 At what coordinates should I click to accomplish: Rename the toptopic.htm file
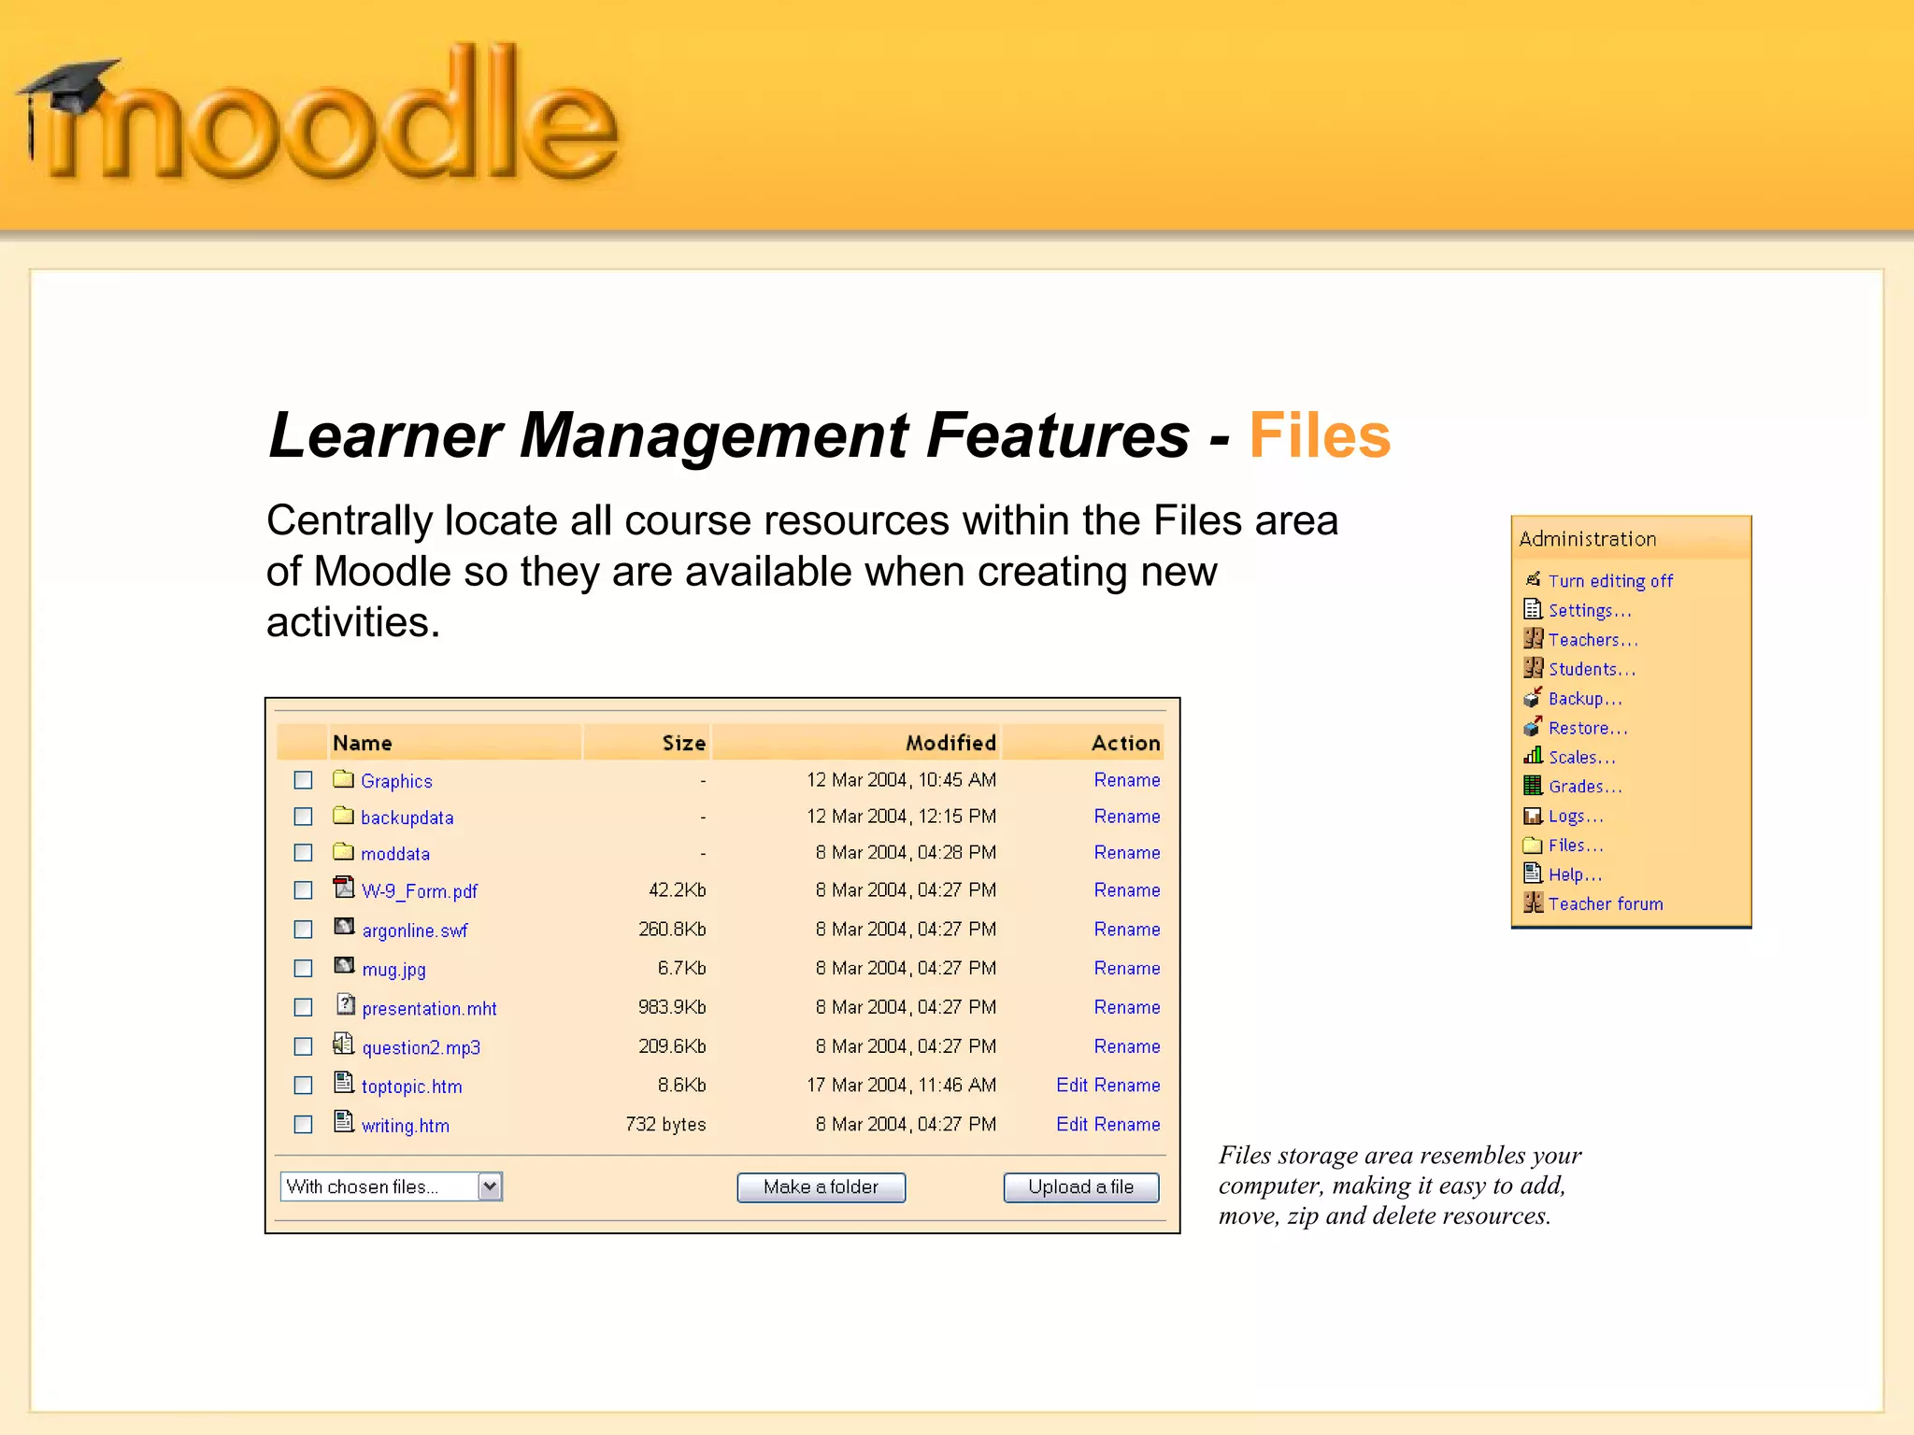1127,1085
